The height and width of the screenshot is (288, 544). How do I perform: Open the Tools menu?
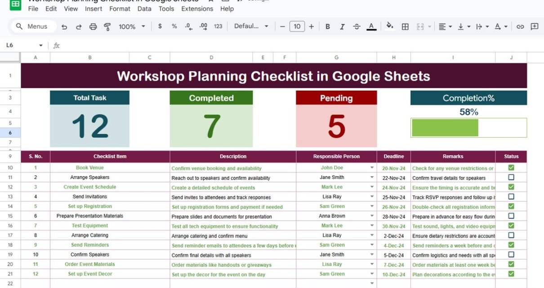166,9
